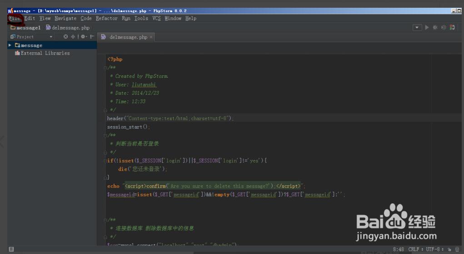The image size is (464, 254).
Task: Maximize the PhpStorm window
Action: pos(459,10)
